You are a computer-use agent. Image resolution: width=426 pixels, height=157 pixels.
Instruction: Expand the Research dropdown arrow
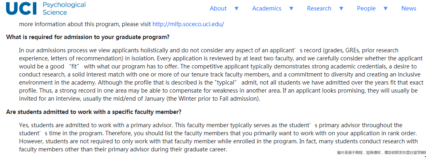(341, 8)
